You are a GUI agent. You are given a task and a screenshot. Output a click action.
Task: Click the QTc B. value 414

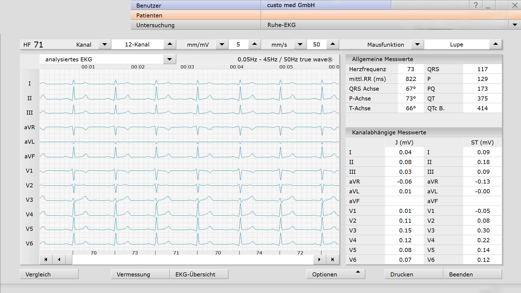(482, 108)
